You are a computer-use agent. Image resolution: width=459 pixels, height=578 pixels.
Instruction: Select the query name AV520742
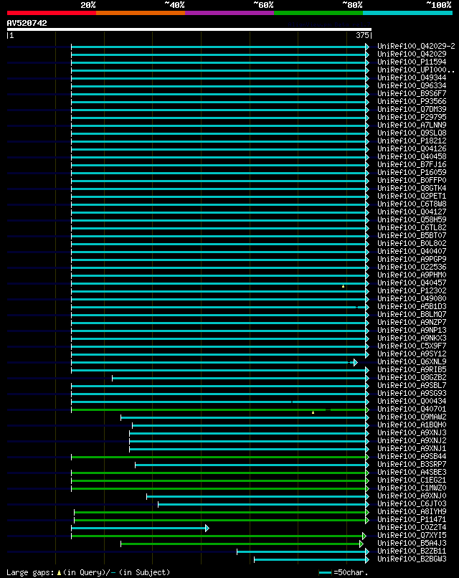point(27,23)
